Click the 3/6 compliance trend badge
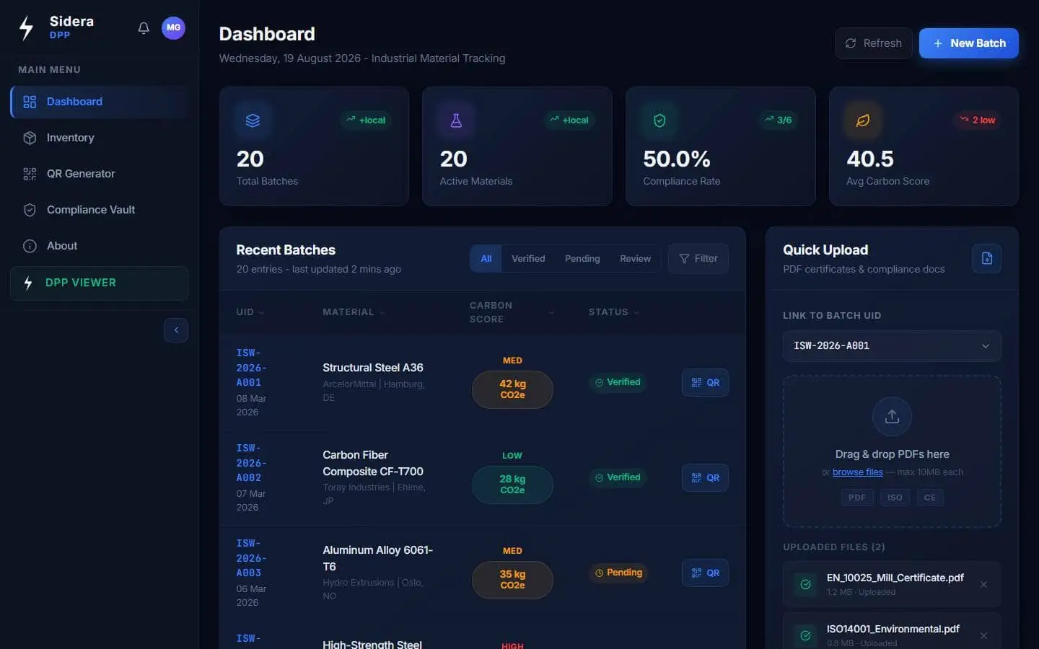This screenshot has height=649, width=1039. [779, 120]
